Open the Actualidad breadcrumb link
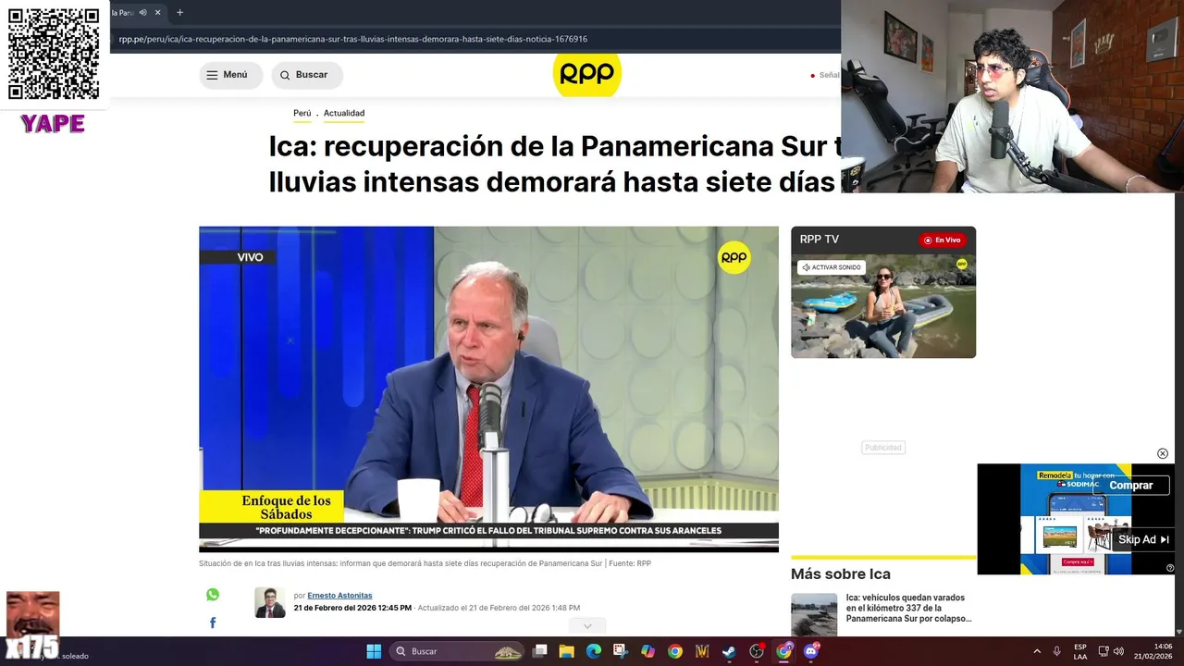The height and width of the screenshot is (666, 1184). [344, 114]
